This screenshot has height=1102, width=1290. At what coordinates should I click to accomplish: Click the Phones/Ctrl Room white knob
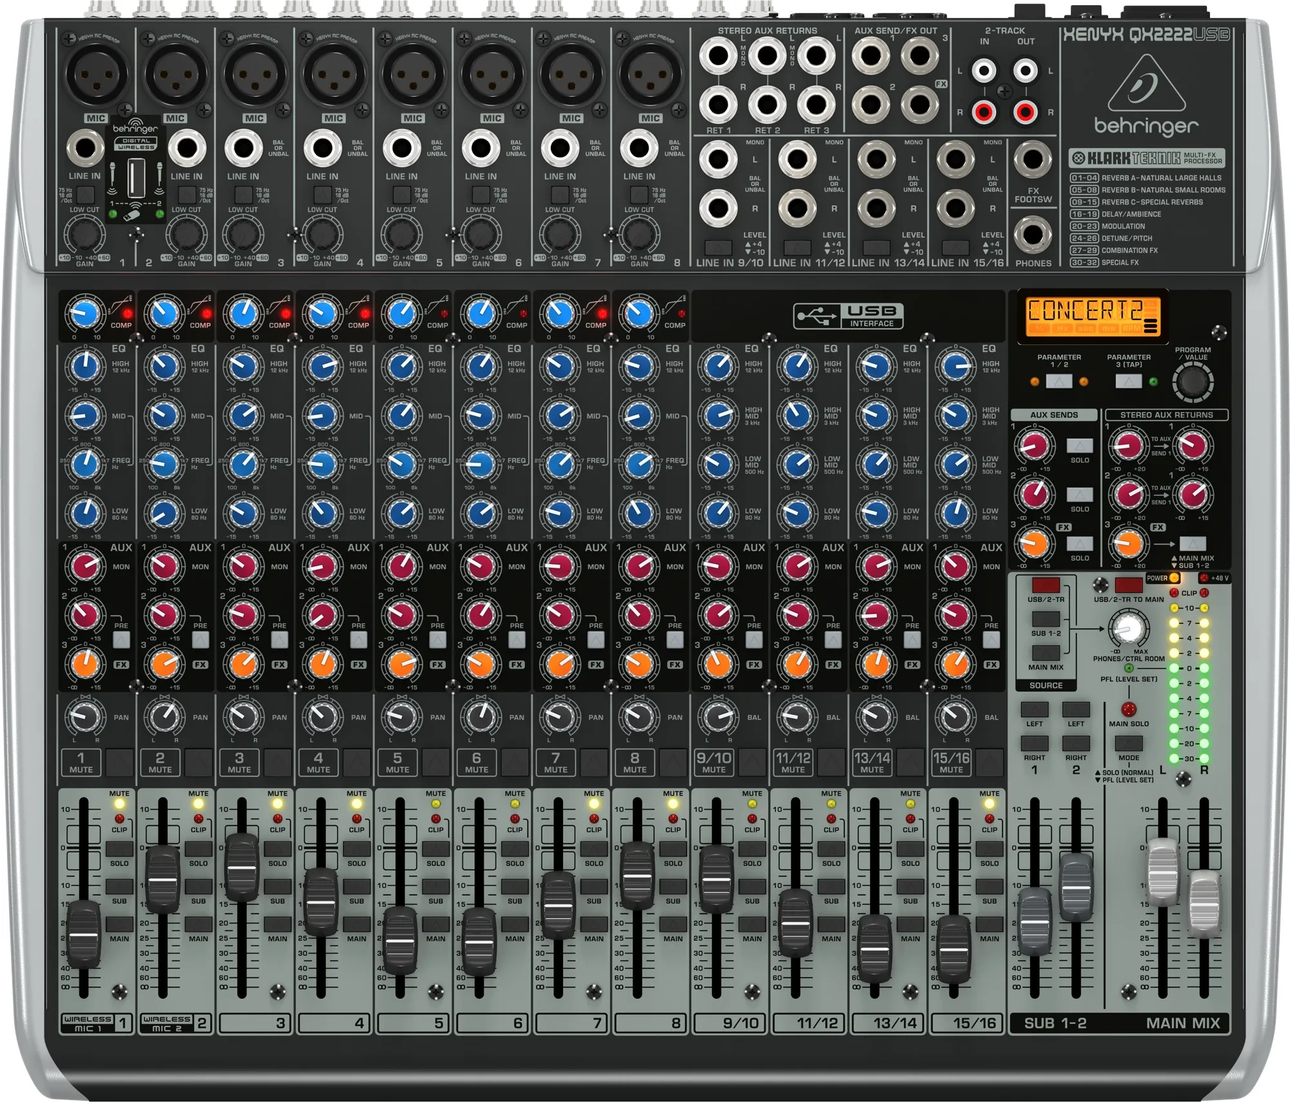(1128, 628)
